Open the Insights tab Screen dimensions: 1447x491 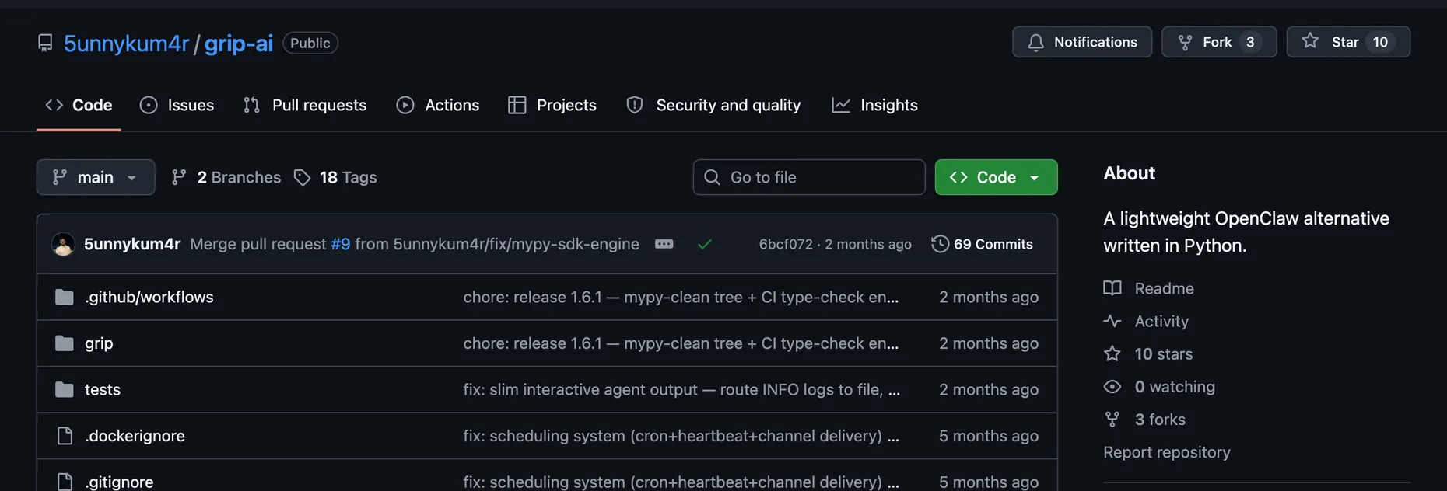(874, 105)
